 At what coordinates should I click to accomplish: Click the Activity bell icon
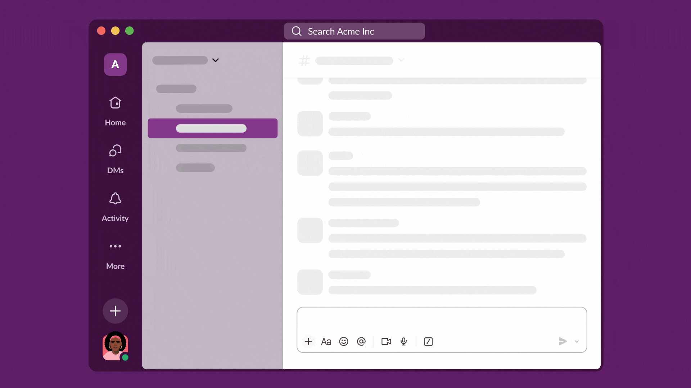click(115, 199)
